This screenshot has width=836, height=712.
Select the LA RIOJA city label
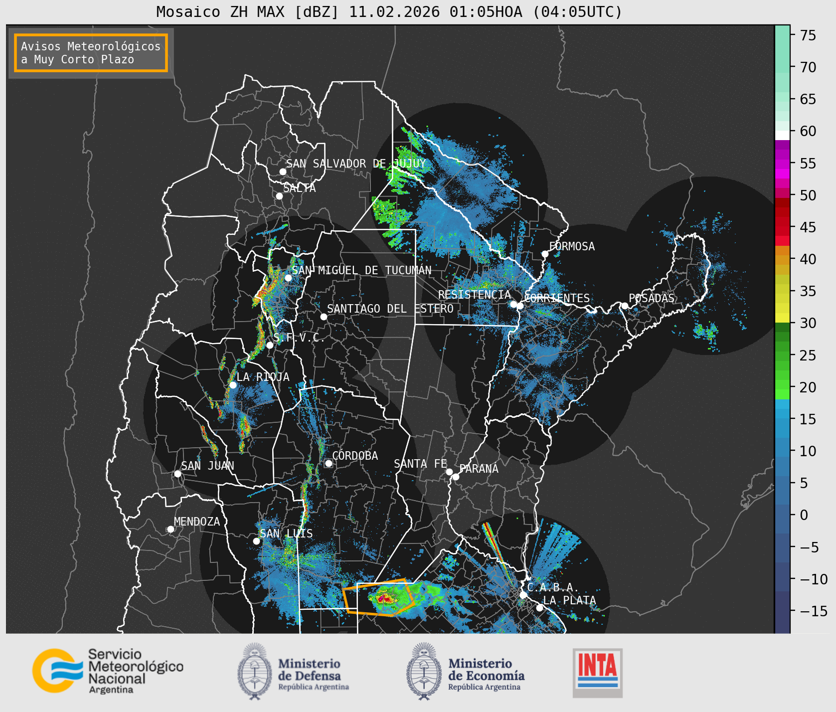[x=263, y=377]
